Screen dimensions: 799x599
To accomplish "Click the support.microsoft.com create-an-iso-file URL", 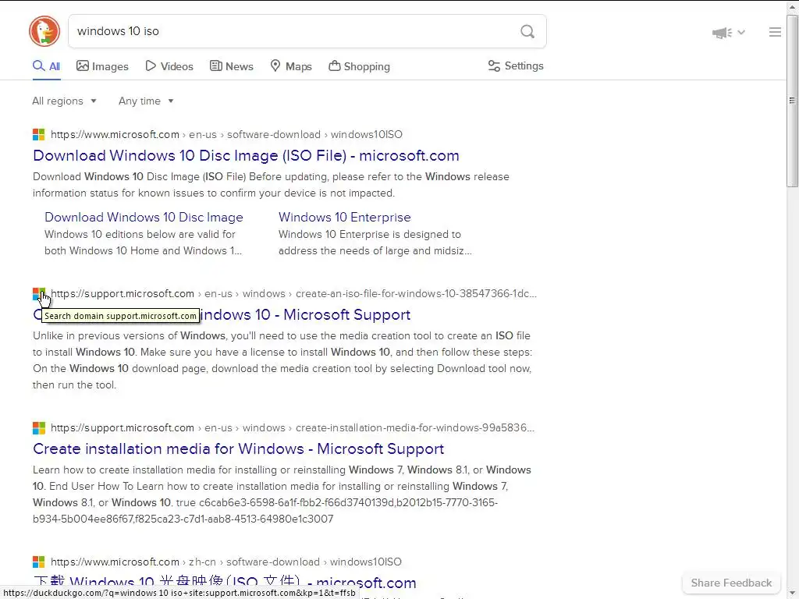I will (293, 294).
